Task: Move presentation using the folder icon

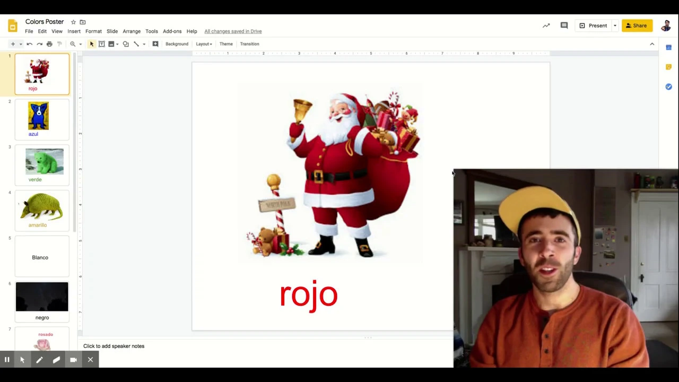Action: pos(83,22)
